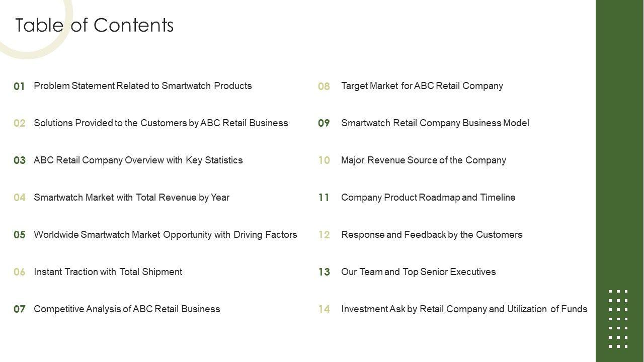Click "Instant Traction with Total Shipment"

[108, 272]
